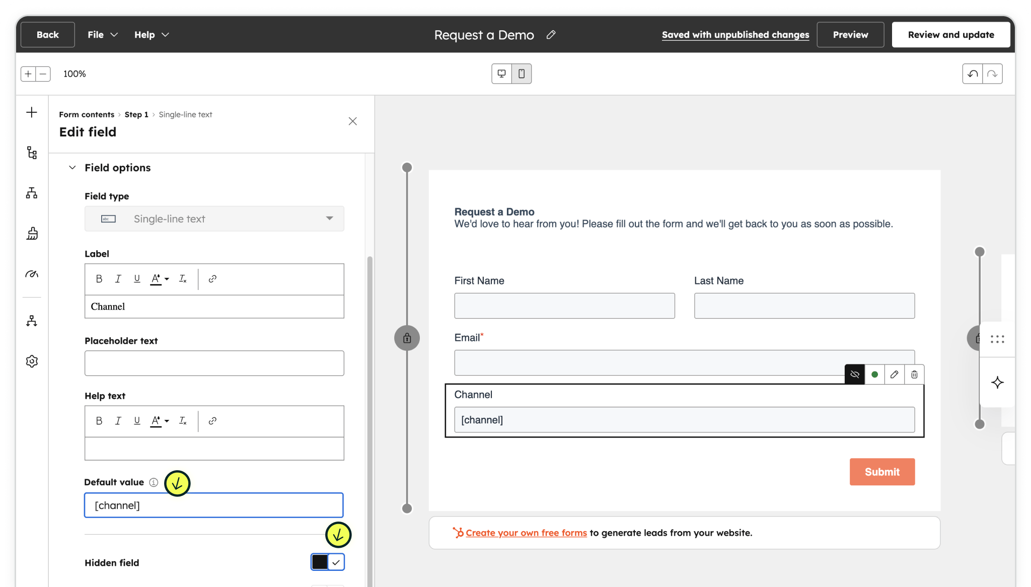
Task: Click the Review and update button
Action: 950,35
